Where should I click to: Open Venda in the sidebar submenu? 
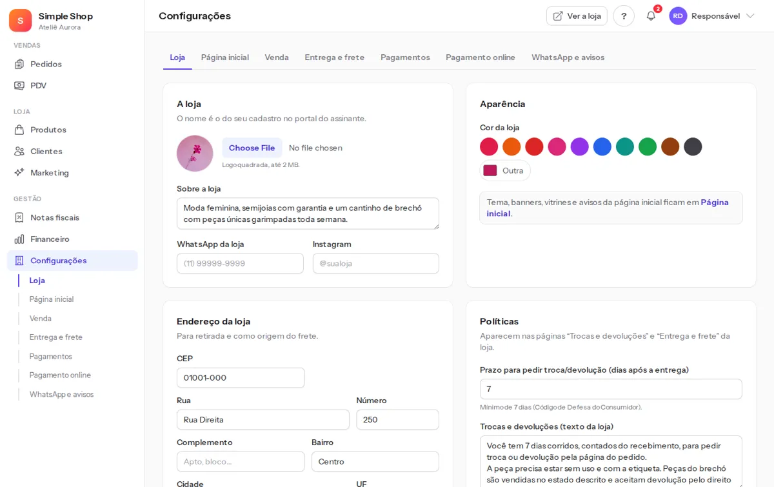41,319
